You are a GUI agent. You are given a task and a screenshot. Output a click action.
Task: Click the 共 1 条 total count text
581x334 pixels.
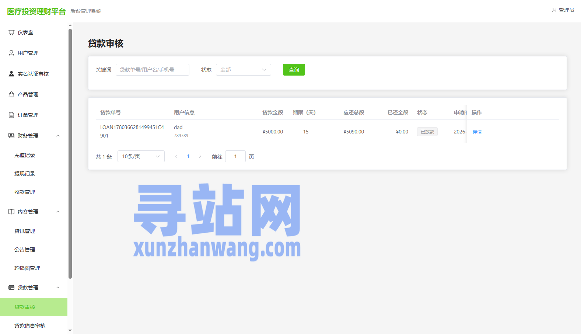tap(104, 157)
